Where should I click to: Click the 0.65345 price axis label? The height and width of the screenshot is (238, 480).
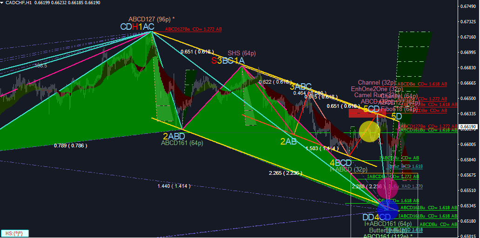[x=468, y=205]
